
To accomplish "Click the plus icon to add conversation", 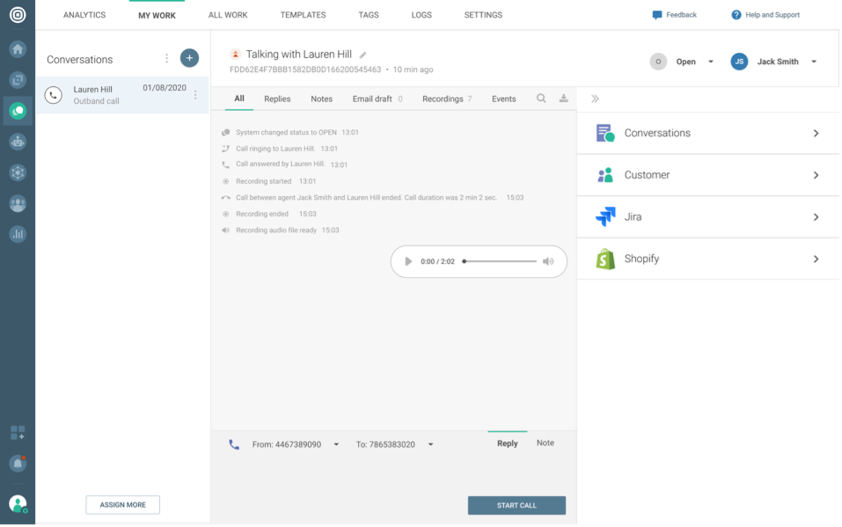I will 189,58.
